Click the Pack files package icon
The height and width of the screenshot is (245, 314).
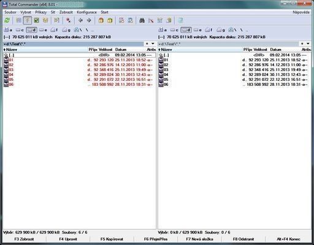101,20
